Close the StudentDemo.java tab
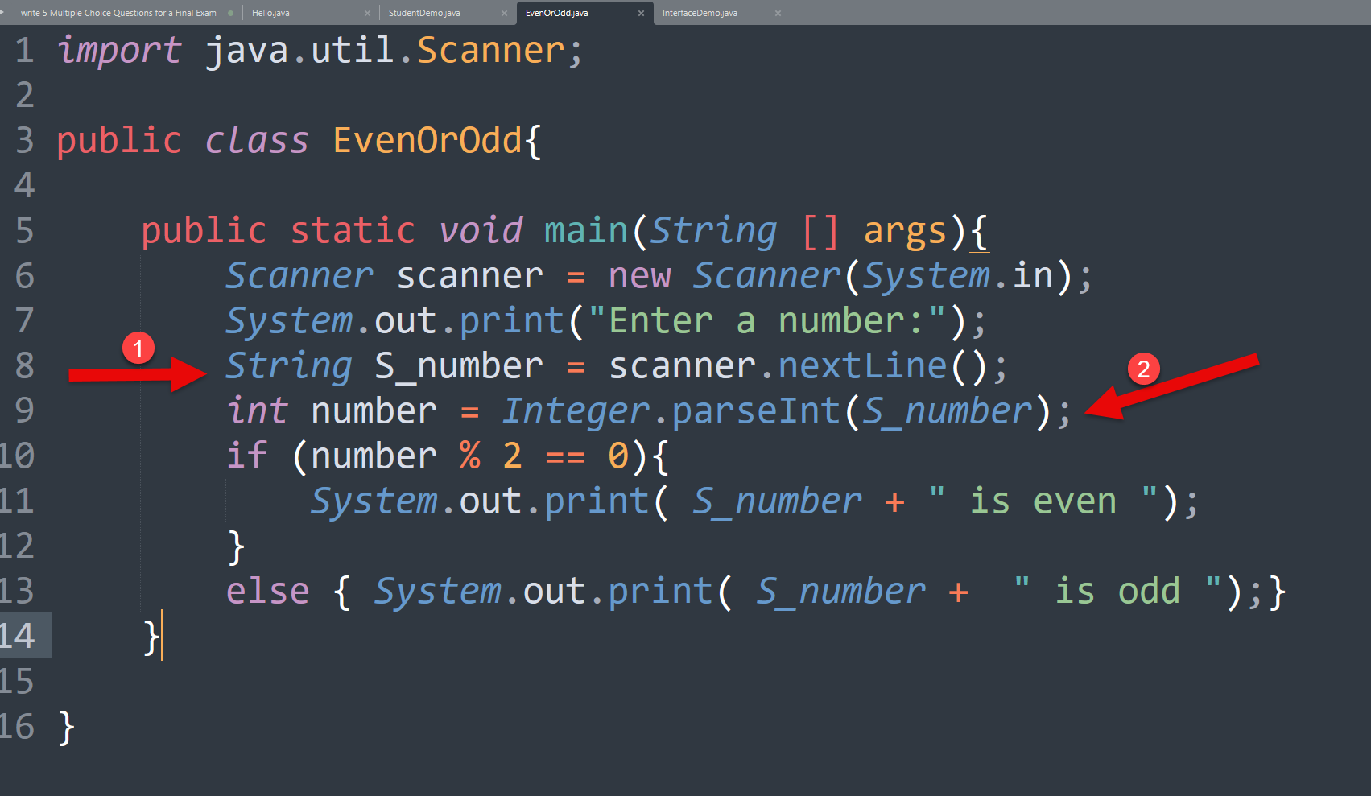Screen dimensions: 1371x796 click(x=504, y=13)
